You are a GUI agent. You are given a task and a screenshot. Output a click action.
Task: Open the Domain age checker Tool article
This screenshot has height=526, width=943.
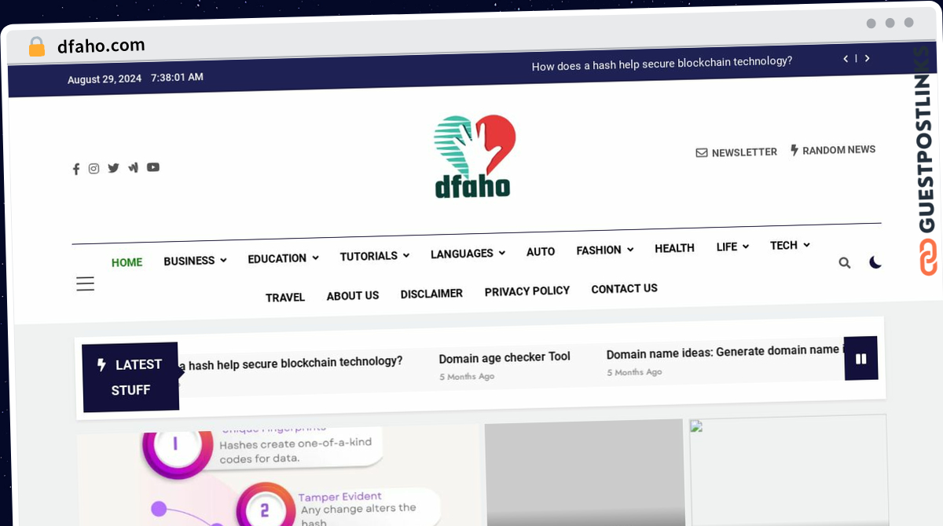[x=505, y=357]
